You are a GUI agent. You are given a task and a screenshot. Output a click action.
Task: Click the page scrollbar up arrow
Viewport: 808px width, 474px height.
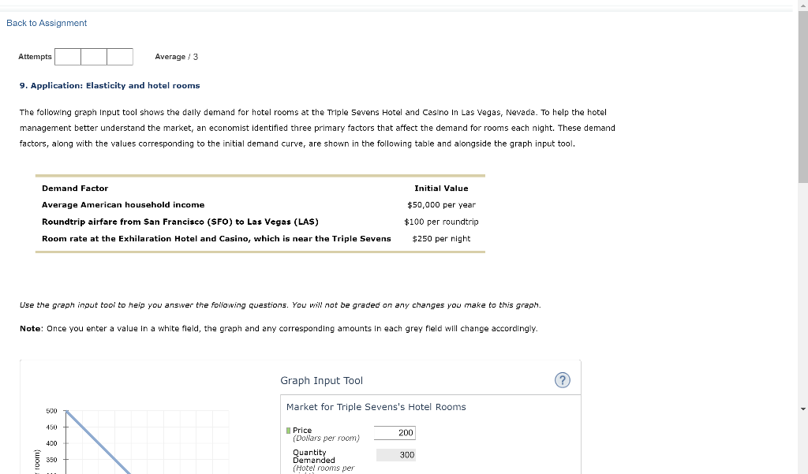pos(802,6)
